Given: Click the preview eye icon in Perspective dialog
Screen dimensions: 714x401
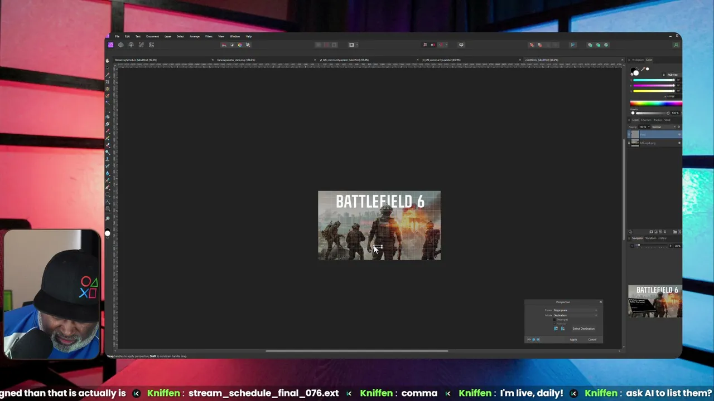Looking at the screenshot, I should tap(529, 340).
